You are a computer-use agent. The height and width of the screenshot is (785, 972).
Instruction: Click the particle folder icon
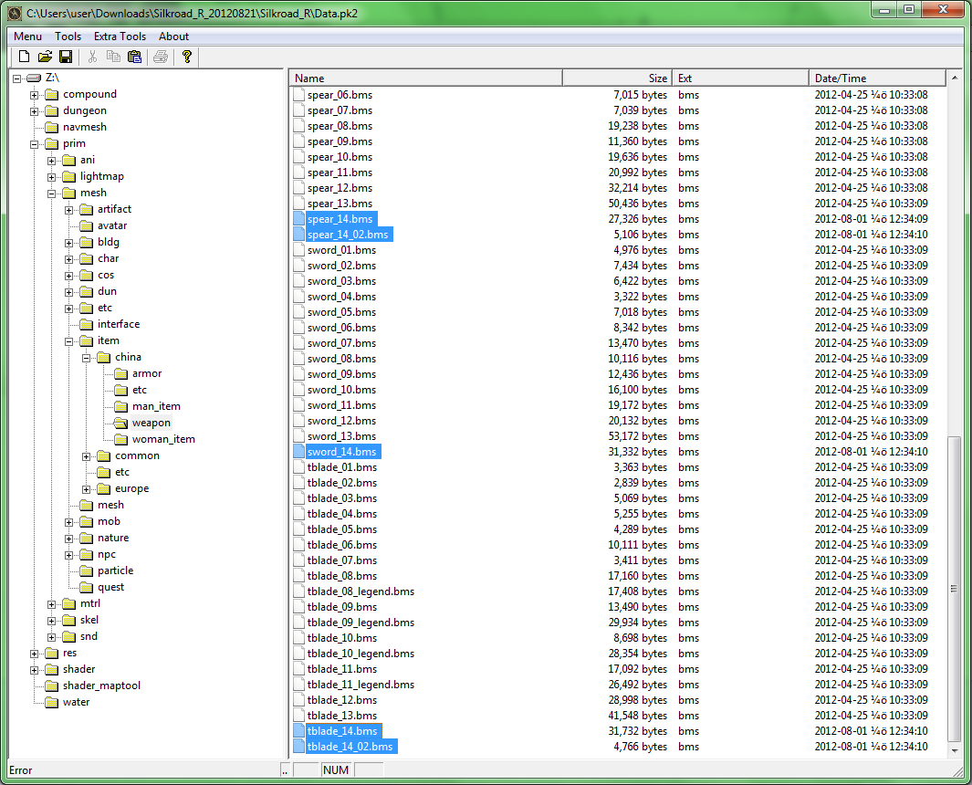[86, 571]
